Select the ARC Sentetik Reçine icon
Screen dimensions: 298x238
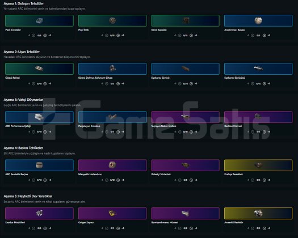tap(39, 165)
